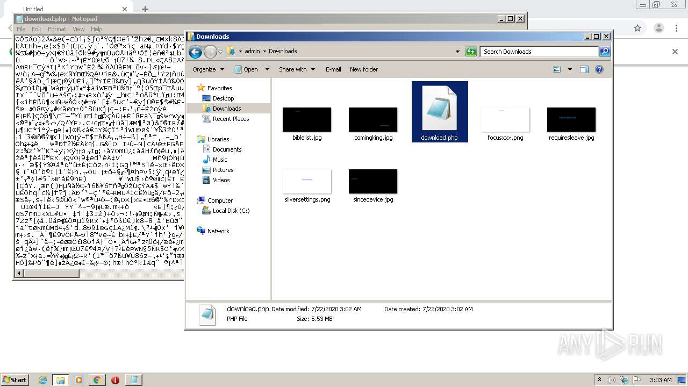688x387 pixels.
Task: Open Videos library in sidebar
Action: pyautogui.click(x=221, y=180)
